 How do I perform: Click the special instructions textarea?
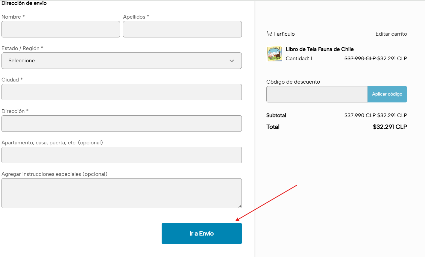122,193
